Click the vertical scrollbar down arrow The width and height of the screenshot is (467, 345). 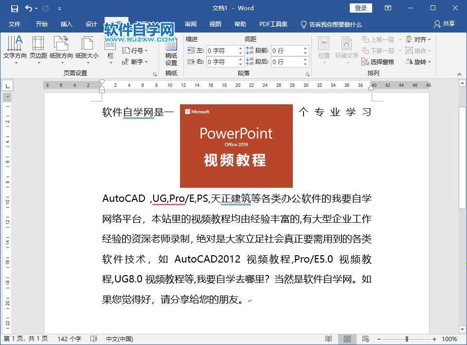(x=462, y=329)
